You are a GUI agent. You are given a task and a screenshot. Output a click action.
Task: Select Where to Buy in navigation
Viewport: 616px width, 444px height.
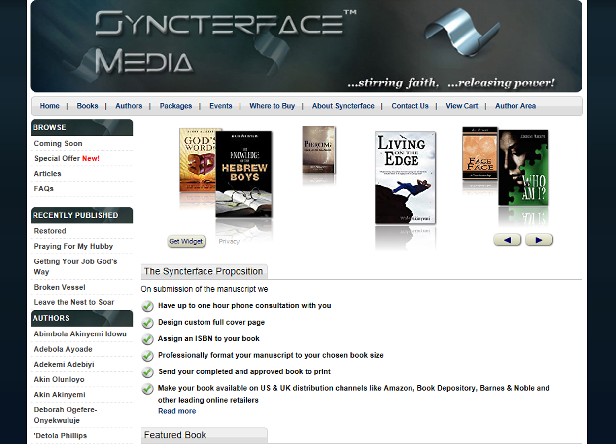coord(272,106)
